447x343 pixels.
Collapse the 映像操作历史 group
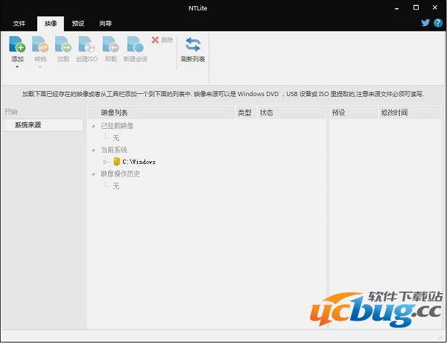pos(94,174)
